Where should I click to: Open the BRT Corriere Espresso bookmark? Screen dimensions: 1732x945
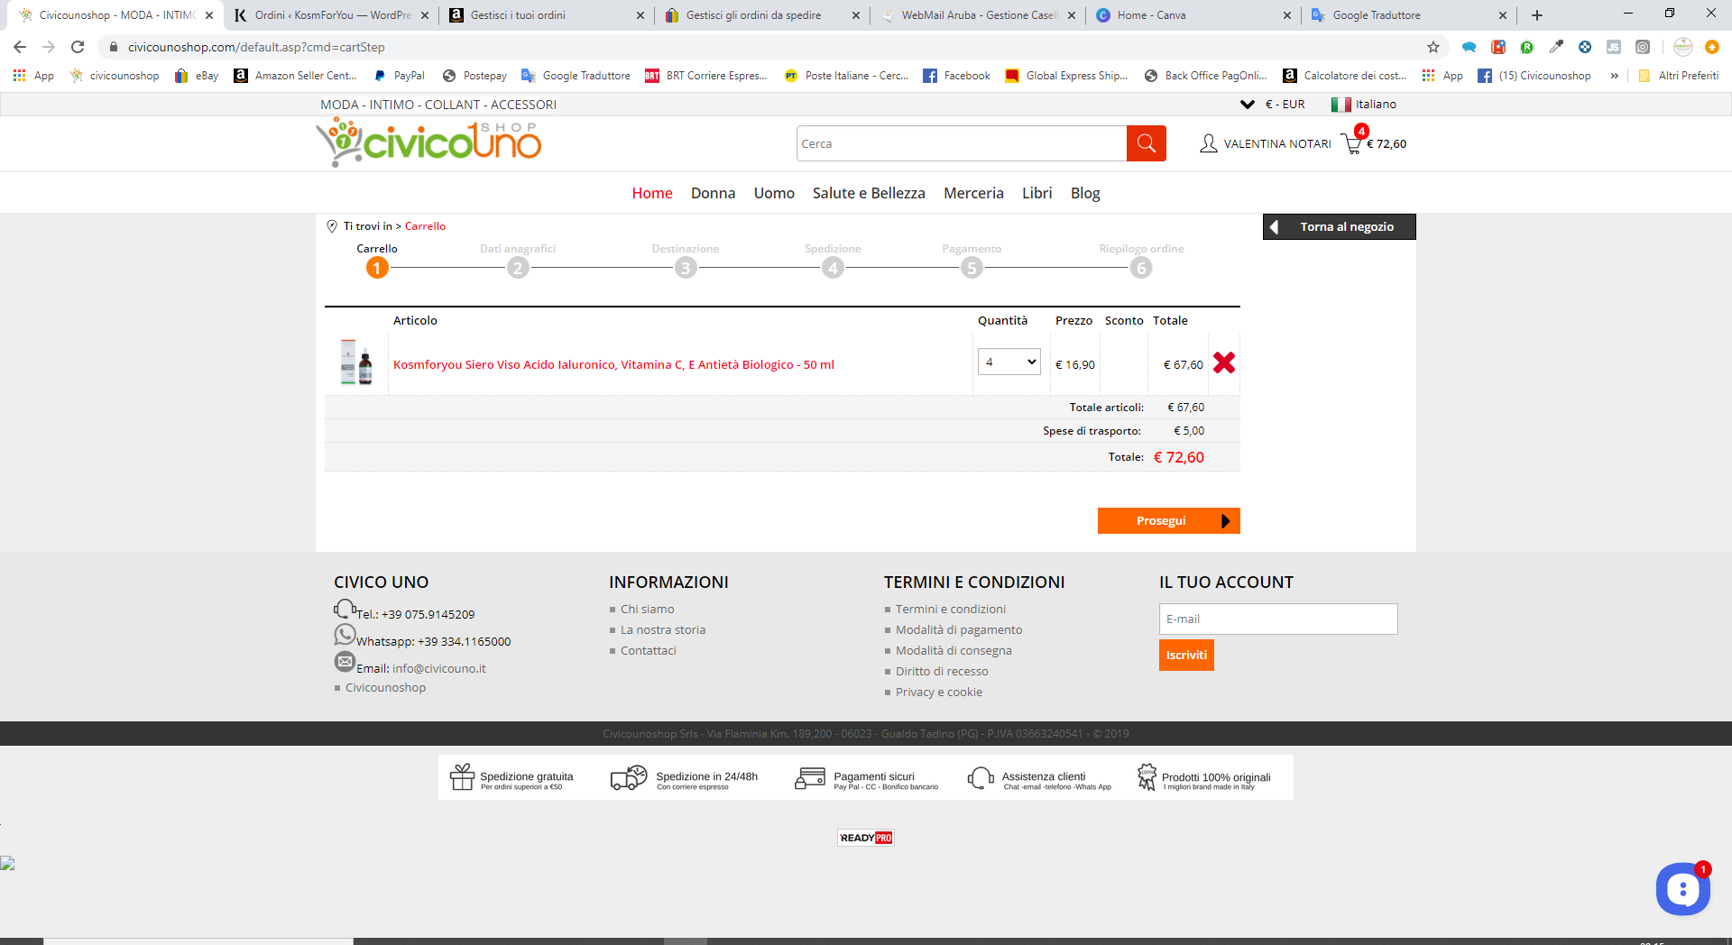(705, 76)
